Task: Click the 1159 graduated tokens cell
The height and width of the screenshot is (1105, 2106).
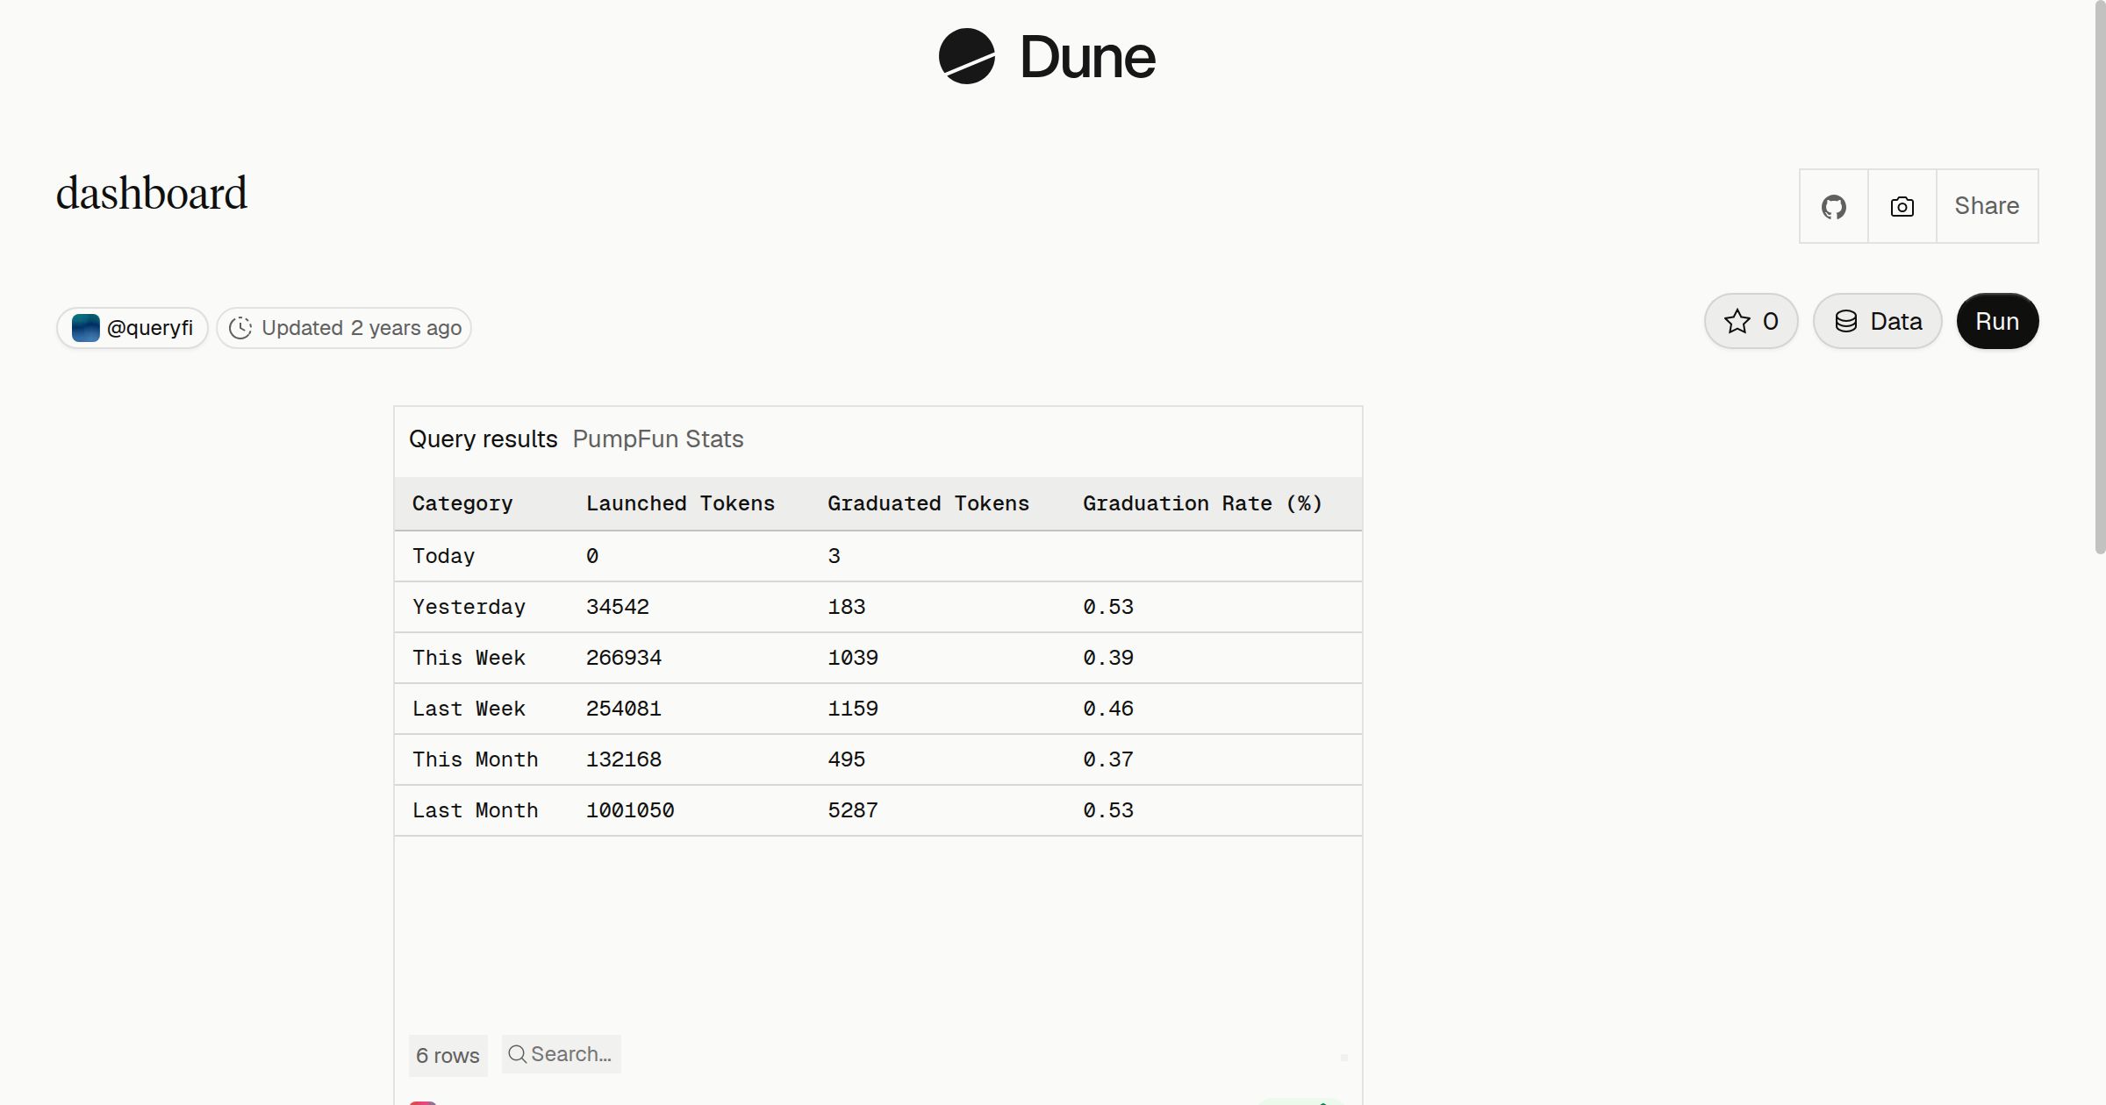Action: click(853, 709)
